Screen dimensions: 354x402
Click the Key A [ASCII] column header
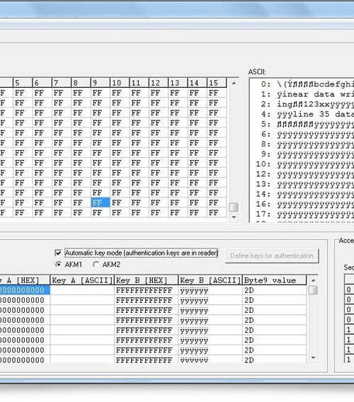82,280
